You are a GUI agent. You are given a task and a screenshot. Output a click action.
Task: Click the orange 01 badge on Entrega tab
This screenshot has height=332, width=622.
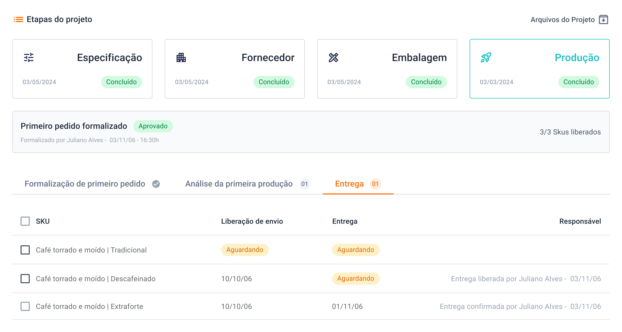[375, 184]
